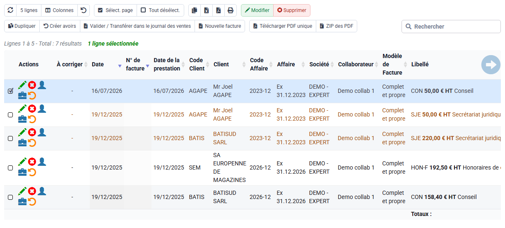The image size is (505, 228).
Task: Click the HON-F 192,50 € HT libellé cell
Action: pos(455,168)
